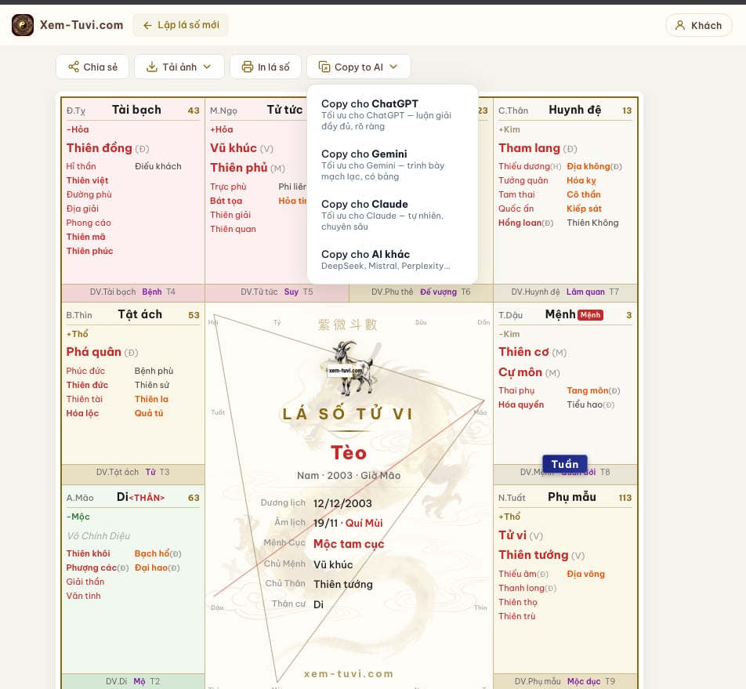Click the Huynh đệ palace title
Image resolution: width=746 pixels, height=689 pixels.
(574, 110)
